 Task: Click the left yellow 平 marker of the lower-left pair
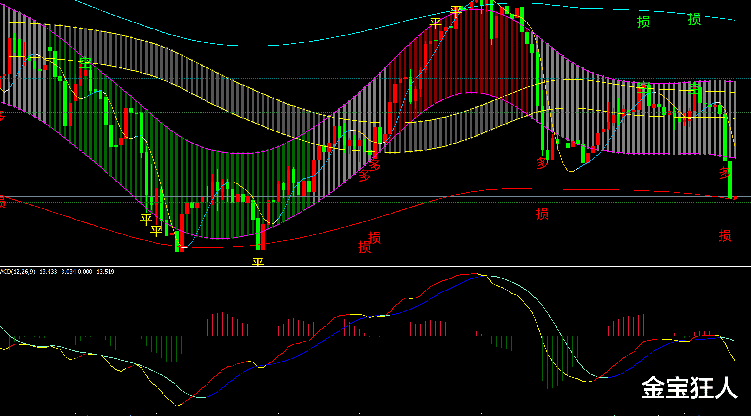pos(146,219)
